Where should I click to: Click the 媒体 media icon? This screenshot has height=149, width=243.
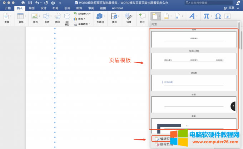[114, 18]
